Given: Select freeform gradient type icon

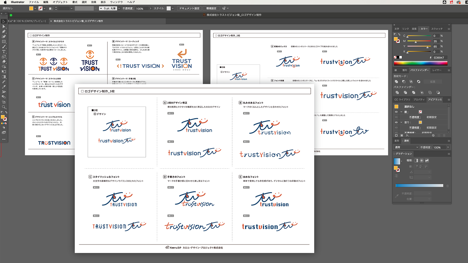Looking at the screenshot, I should [x=427, y=160].
